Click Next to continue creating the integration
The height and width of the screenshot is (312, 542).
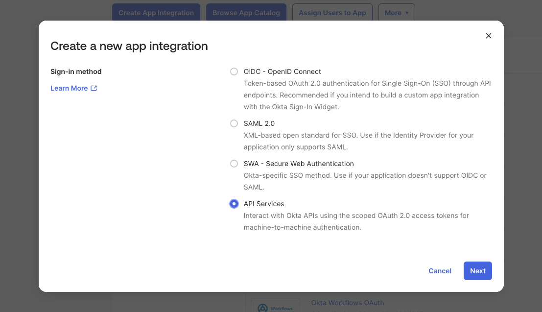[477, 270]
